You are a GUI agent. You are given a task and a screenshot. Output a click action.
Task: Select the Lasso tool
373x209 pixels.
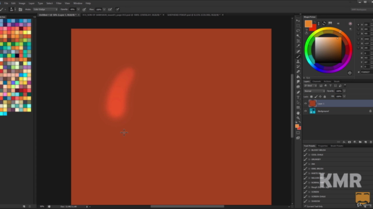(298, 31)
